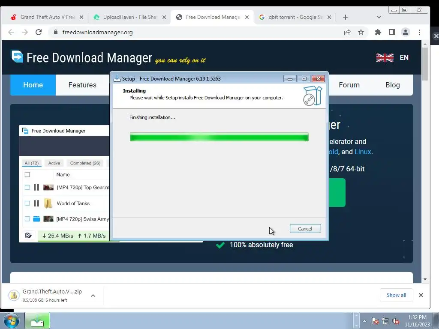Close the UploadHaven tab
This screenshot has width=439, height=329.
pos(164,17)
